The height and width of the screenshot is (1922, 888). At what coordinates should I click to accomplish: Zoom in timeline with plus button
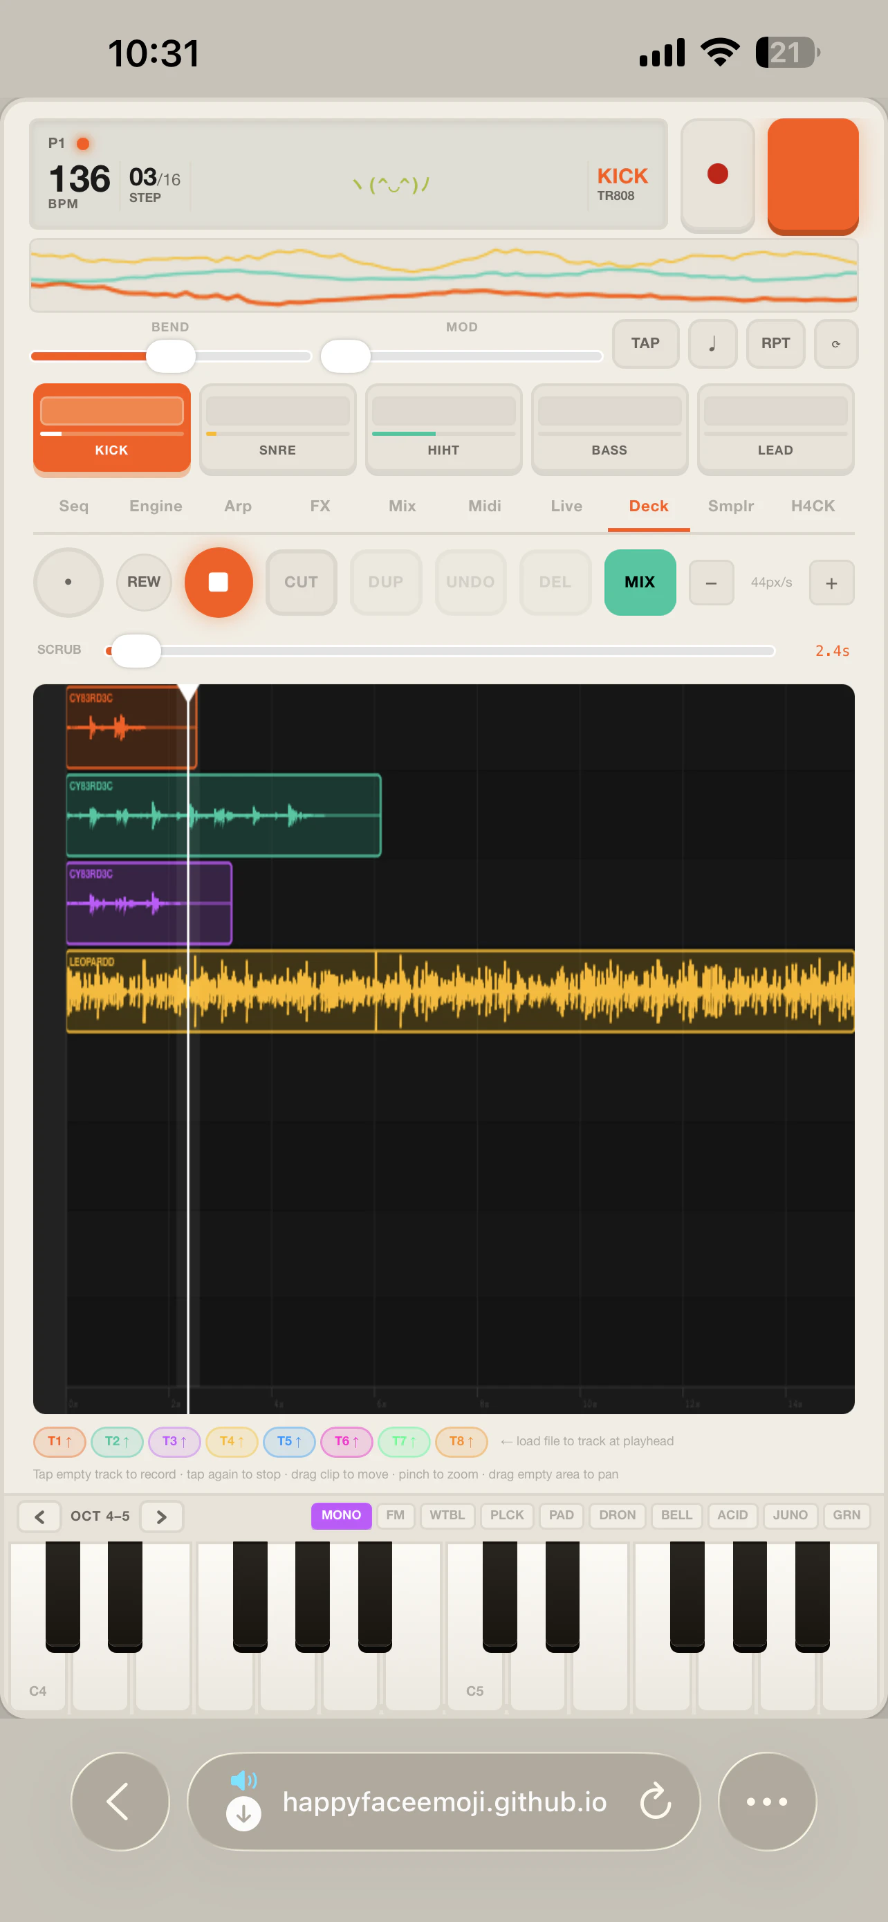pos(831,583)
